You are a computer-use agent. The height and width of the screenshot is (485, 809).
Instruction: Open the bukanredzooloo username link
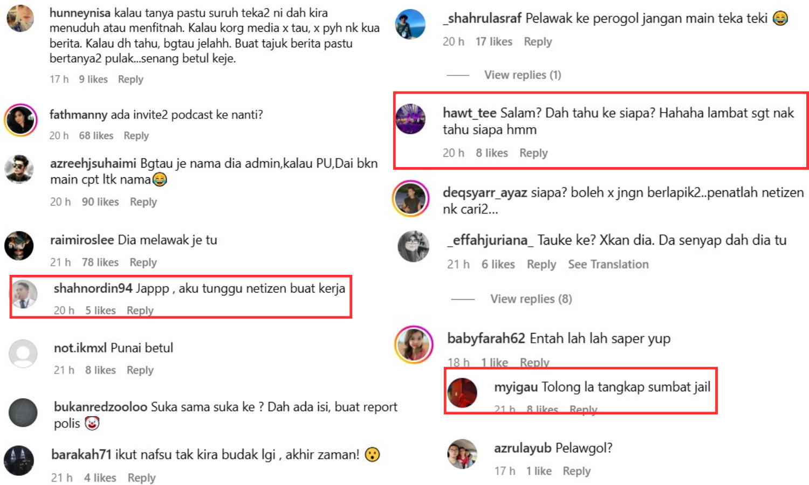pos(101,407)
